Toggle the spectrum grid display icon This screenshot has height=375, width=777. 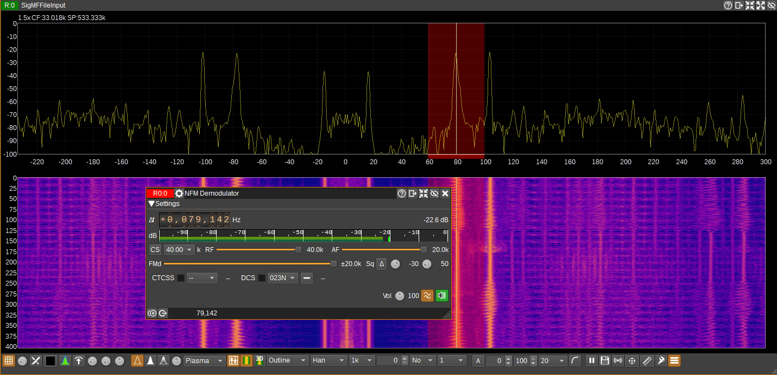(x=9, y=361)
